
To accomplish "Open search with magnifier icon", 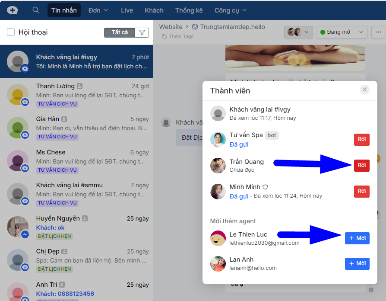I will (x=36, y=10).
